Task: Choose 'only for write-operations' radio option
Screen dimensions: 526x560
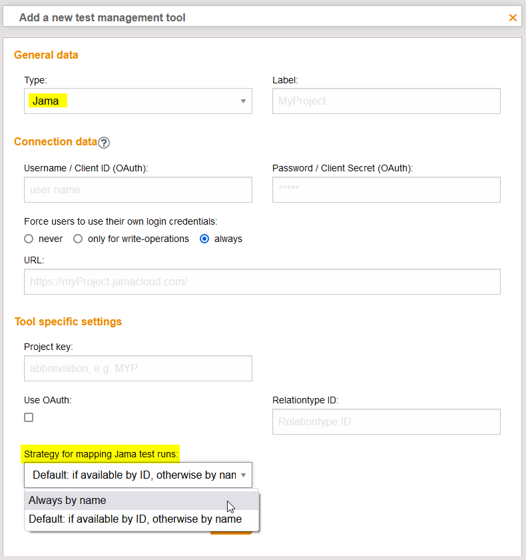Action: 78,239
